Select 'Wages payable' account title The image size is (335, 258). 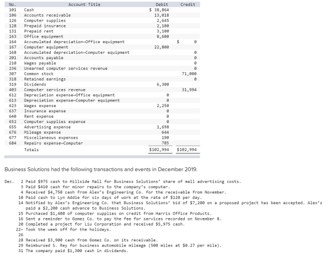tap(40, 63)
